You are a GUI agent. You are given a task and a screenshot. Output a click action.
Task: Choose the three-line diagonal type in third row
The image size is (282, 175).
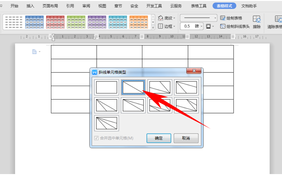pyautogui.click(x=106, y=123)
